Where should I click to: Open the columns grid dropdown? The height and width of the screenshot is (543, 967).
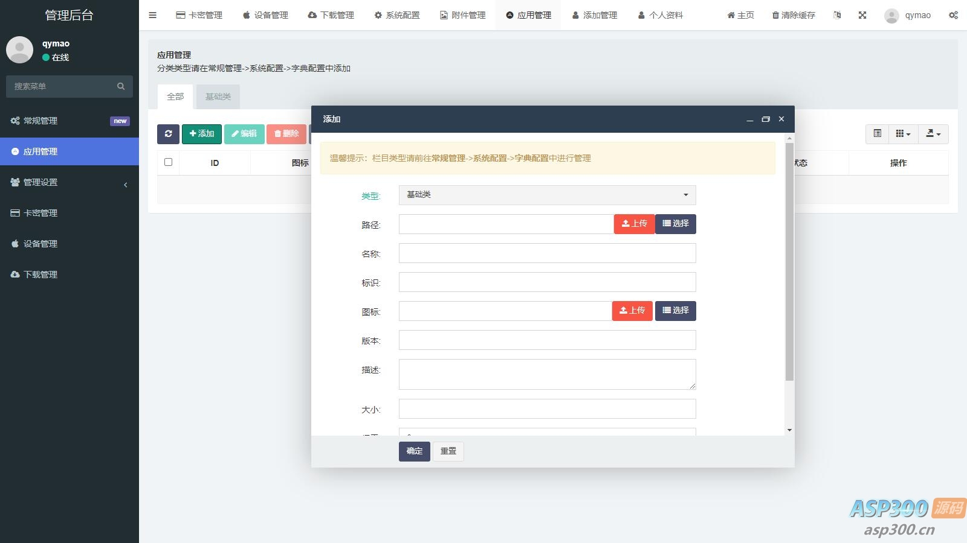pyautogui.click(x=903, y=134)
